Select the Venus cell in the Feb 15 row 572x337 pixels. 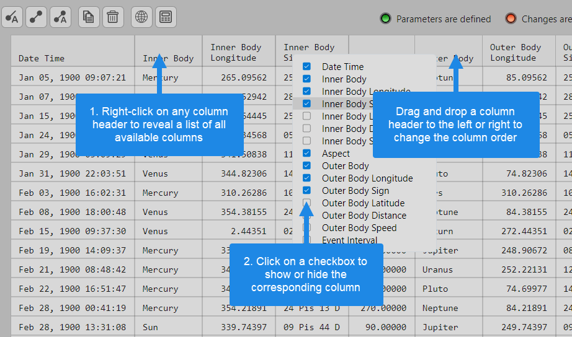[x=169, y=230]
